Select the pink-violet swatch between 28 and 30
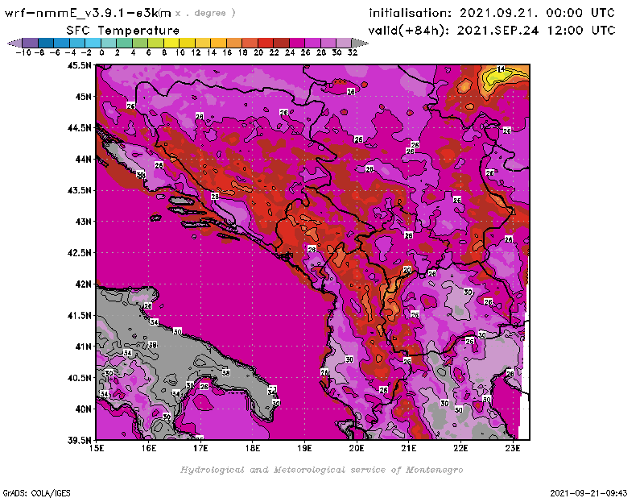644x498 pixels. coord(328,43)
